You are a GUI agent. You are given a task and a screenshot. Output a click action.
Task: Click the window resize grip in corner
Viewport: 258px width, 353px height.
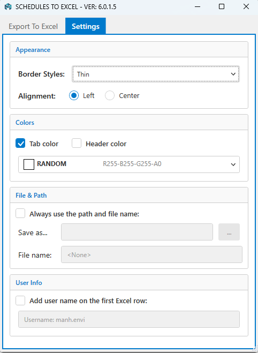[254, 349]
